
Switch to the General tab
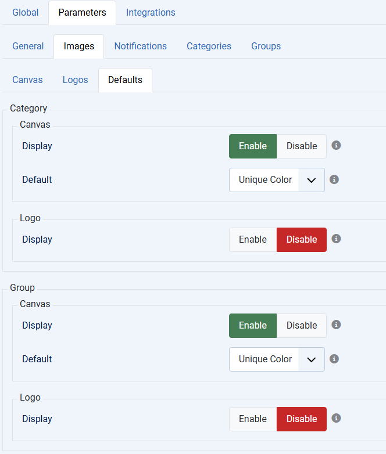click(28, 46)
